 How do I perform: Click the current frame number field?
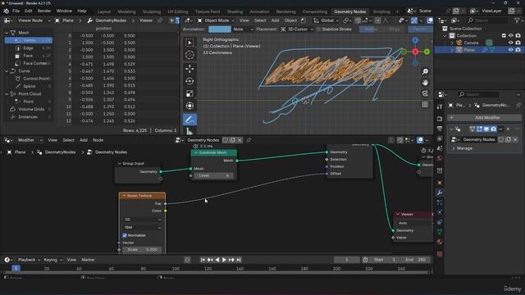pos(346,260)
